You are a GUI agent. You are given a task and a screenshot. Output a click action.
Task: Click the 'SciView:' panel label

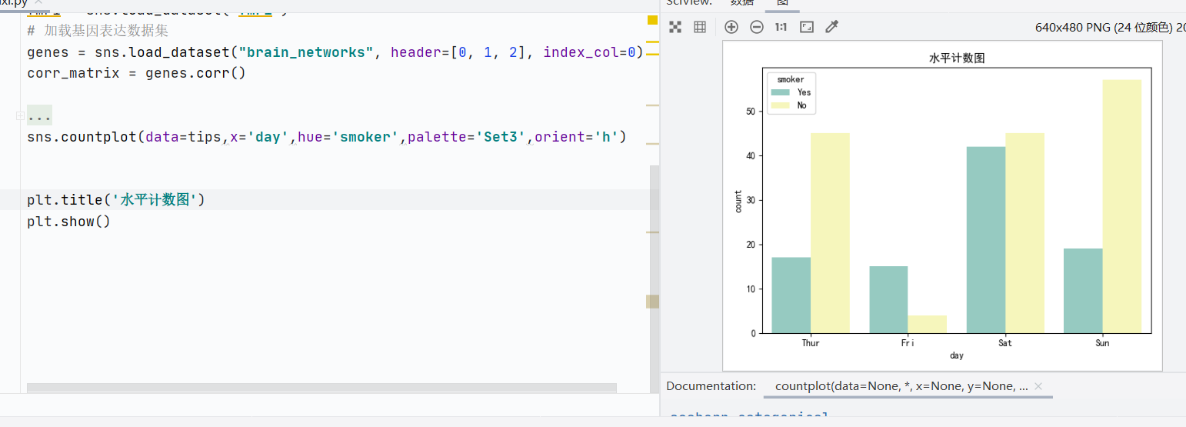pyautogui.click(x=689, y=3)
